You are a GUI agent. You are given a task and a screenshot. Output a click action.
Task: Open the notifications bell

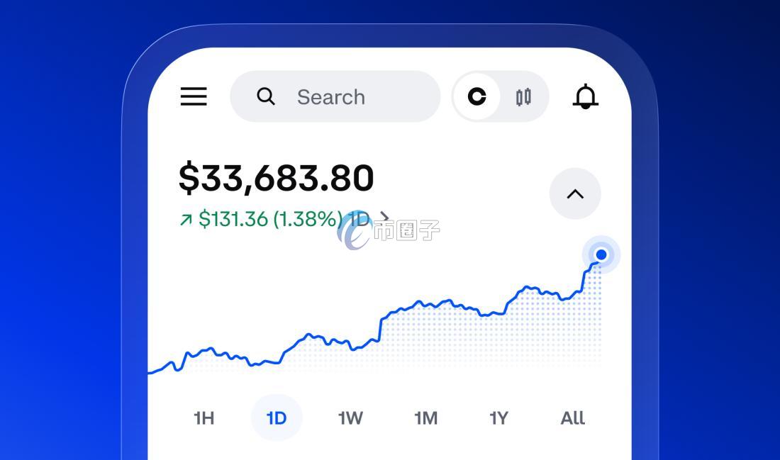[x=586, y=97]
